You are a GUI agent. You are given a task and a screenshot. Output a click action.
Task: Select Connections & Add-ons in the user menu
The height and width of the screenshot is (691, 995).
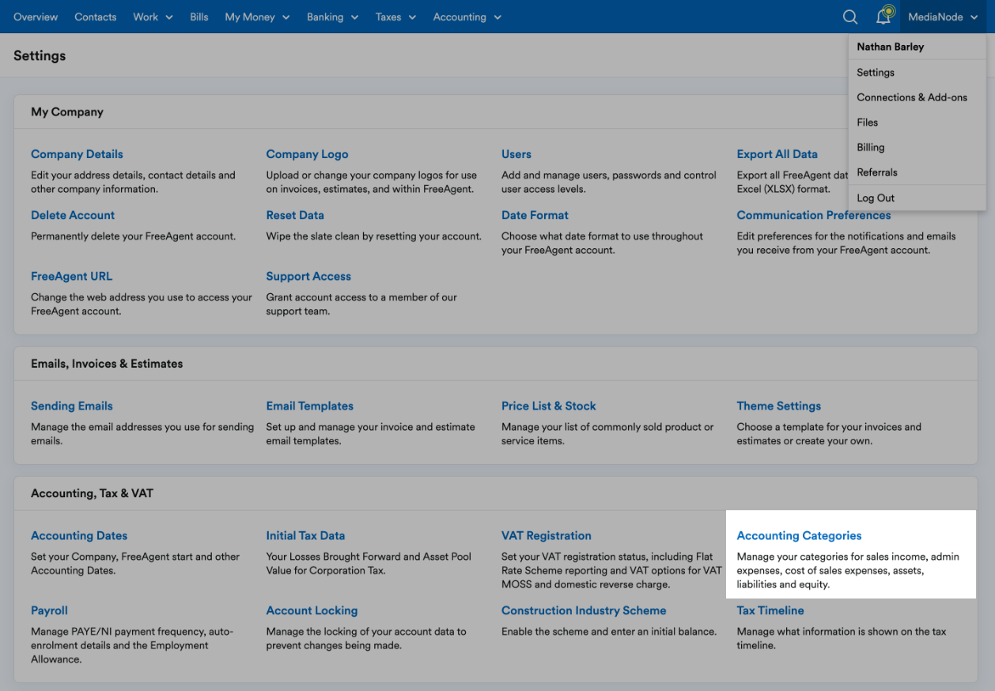click(x=912, y=97)
